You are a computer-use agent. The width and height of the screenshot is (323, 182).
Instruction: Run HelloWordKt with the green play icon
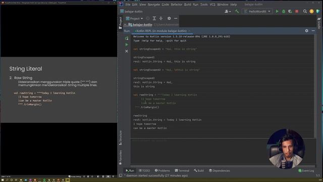(x=277, y=11)
